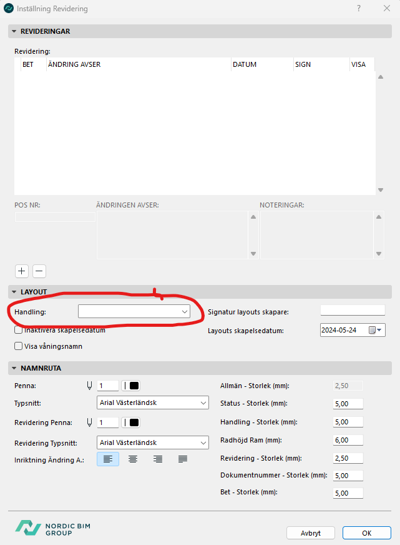Click the Penna color swatch
The width and height of the screenshot is (400, 545).
click(x=131, y=386)
